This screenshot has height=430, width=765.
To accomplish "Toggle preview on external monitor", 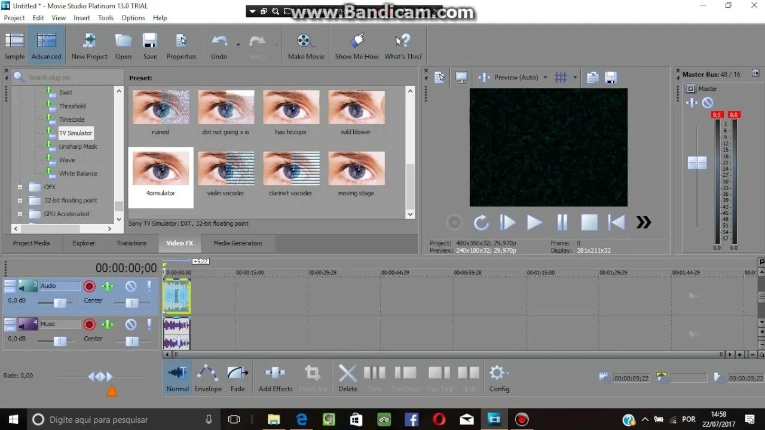I will pos(461,77).
